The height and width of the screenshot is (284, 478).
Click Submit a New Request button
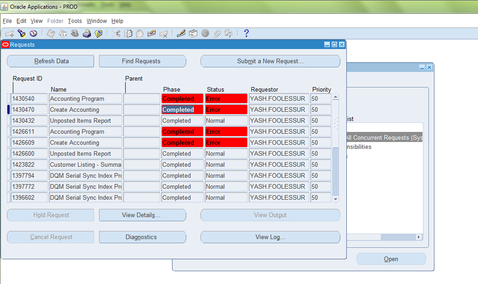tap(270, 61)
